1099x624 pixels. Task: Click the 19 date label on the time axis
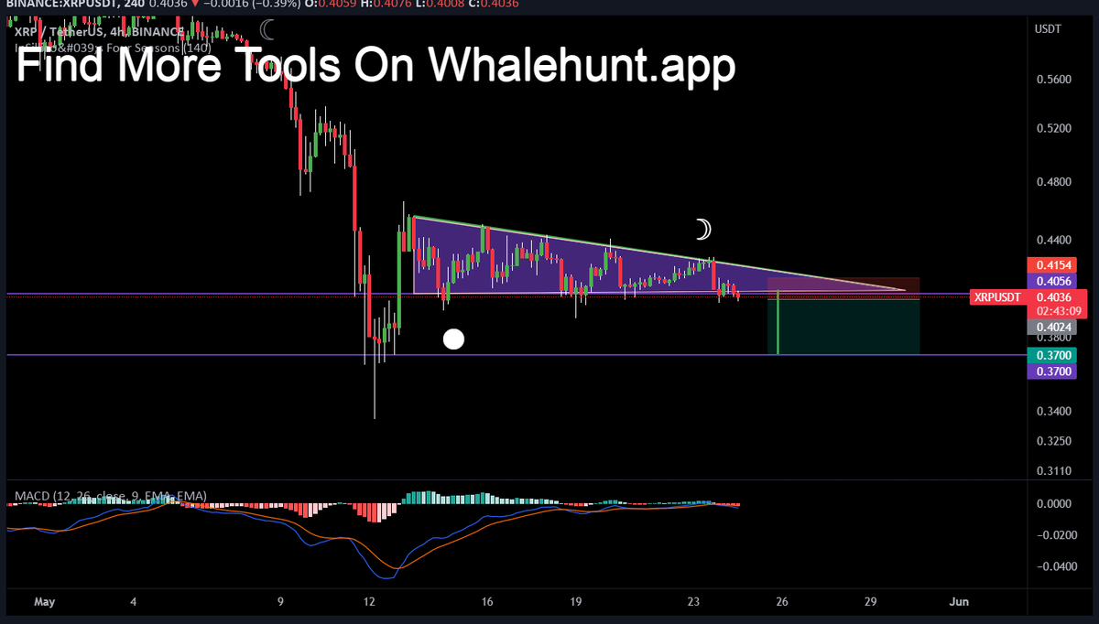coord(575,602)
